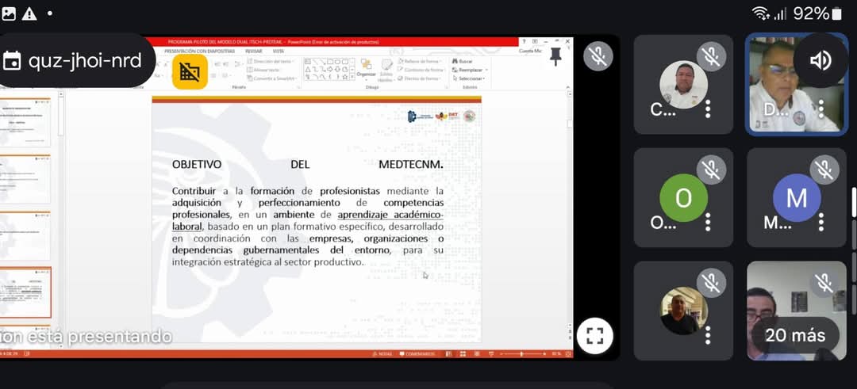Pin the shared presentation with pushpin icon

555,55
